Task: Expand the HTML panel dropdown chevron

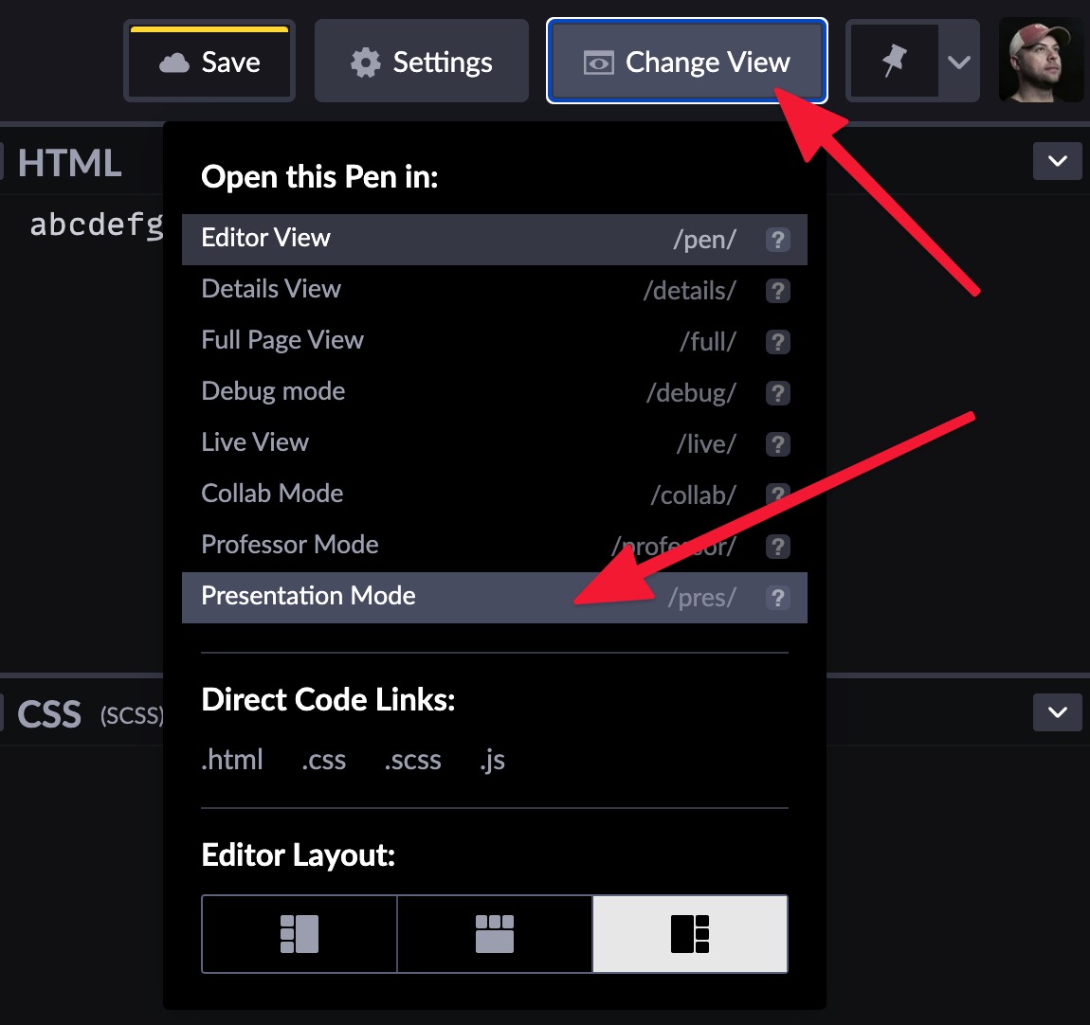Action: pyautogui.click(x=1058, y=161)
